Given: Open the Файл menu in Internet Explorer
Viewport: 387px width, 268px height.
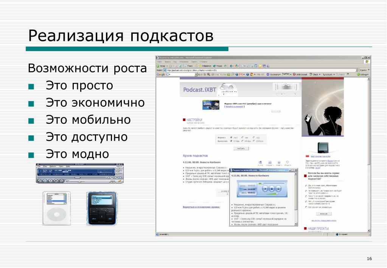Looking at the screenshot, I should 160,62.
